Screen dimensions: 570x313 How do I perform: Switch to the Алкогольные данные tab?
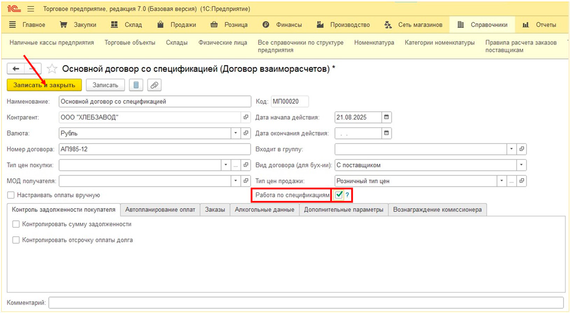point(264,209)
